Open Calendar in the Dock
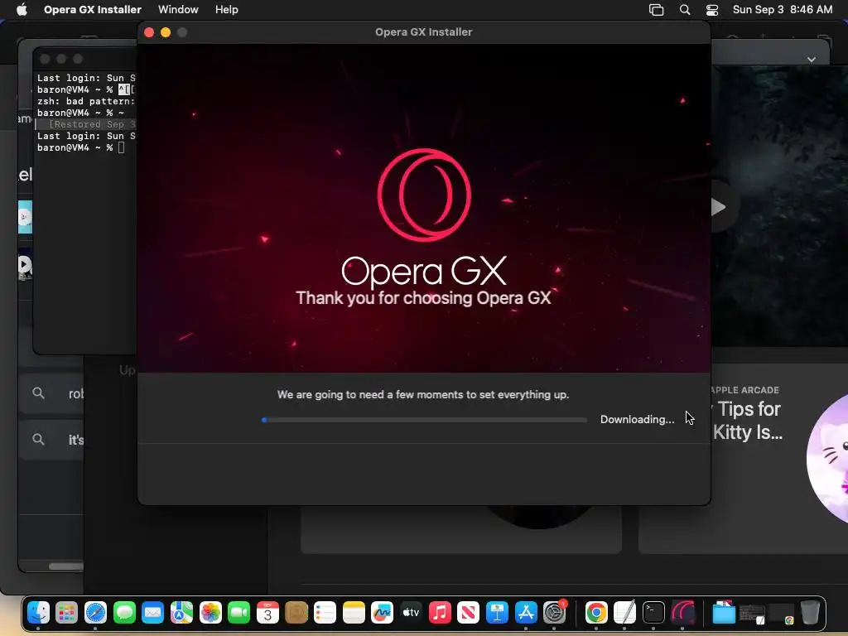This screenshot has height=636, width=848. click(x=267, y=613)
